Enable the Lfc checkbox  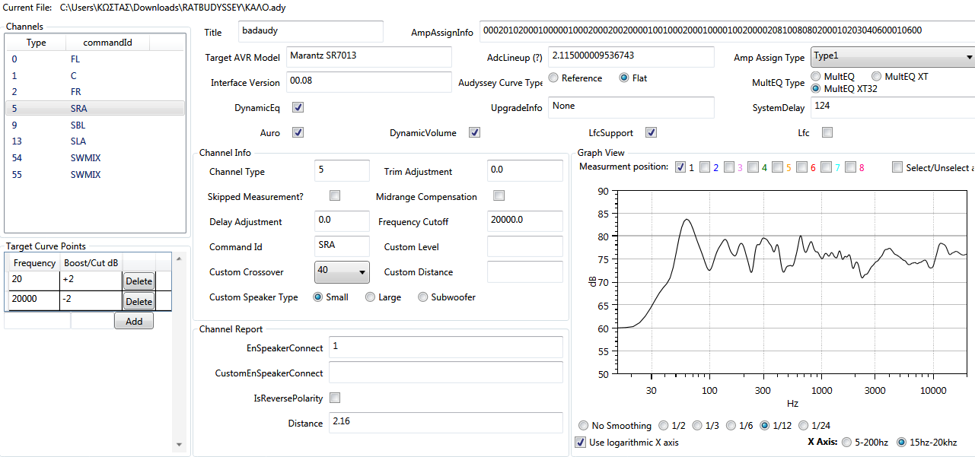point(827,132)
